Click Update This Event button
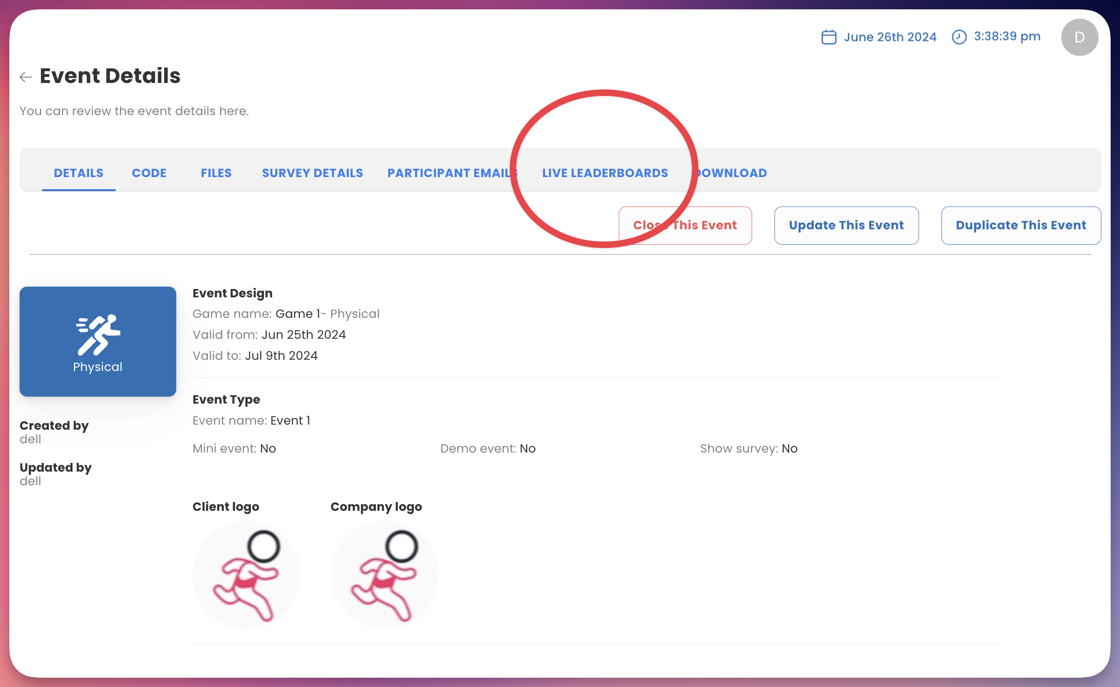The image size is (1120, 687). pyautogui.click(x=846, y=226)
